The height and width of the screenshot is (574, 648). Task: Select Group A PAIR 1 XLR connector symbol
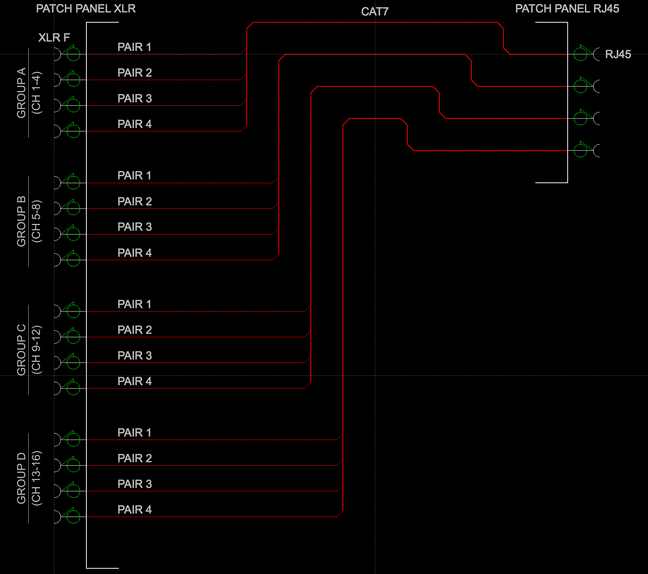pos(67,53)
